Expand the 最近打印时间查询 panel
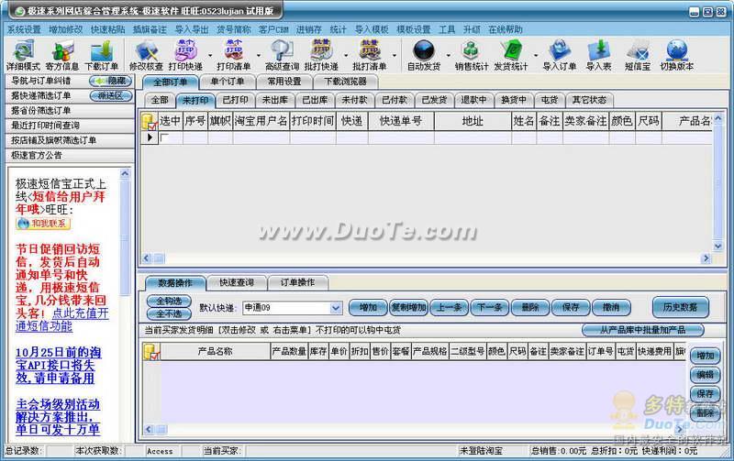 tap(70, 126)
